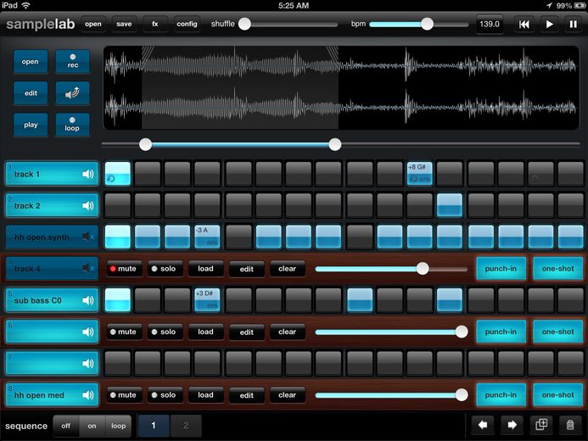
Task: Set sequence mode to loop
Action: pos(119,426)
